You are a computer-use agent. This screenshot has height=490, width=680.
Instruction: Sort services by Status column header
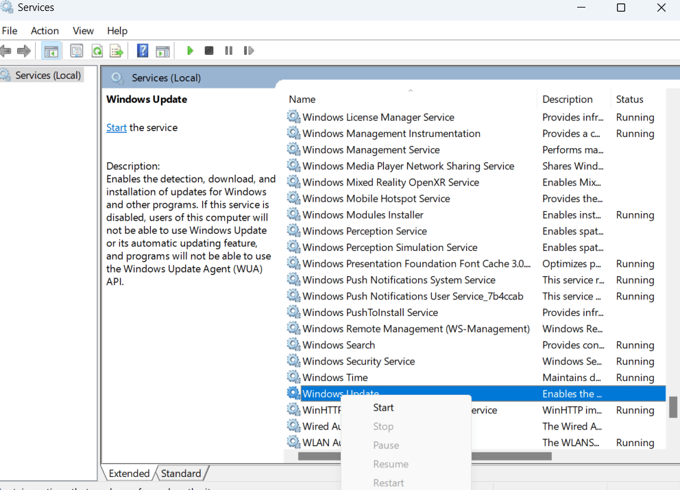(x=629, y=99)
